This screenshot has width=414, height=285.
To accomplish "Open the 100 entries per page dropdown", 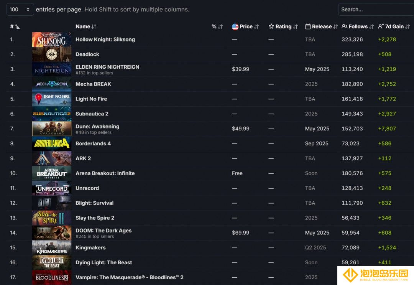I will [20, 10].
